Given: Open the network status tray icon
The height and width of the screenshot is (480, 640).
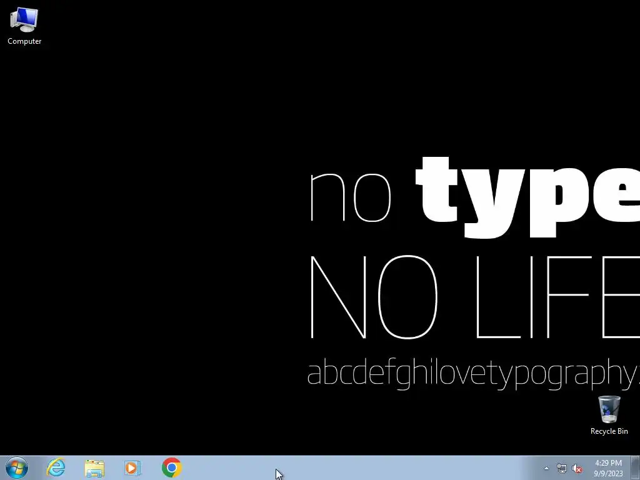Looking at the screenshot, I should (562, 468).
